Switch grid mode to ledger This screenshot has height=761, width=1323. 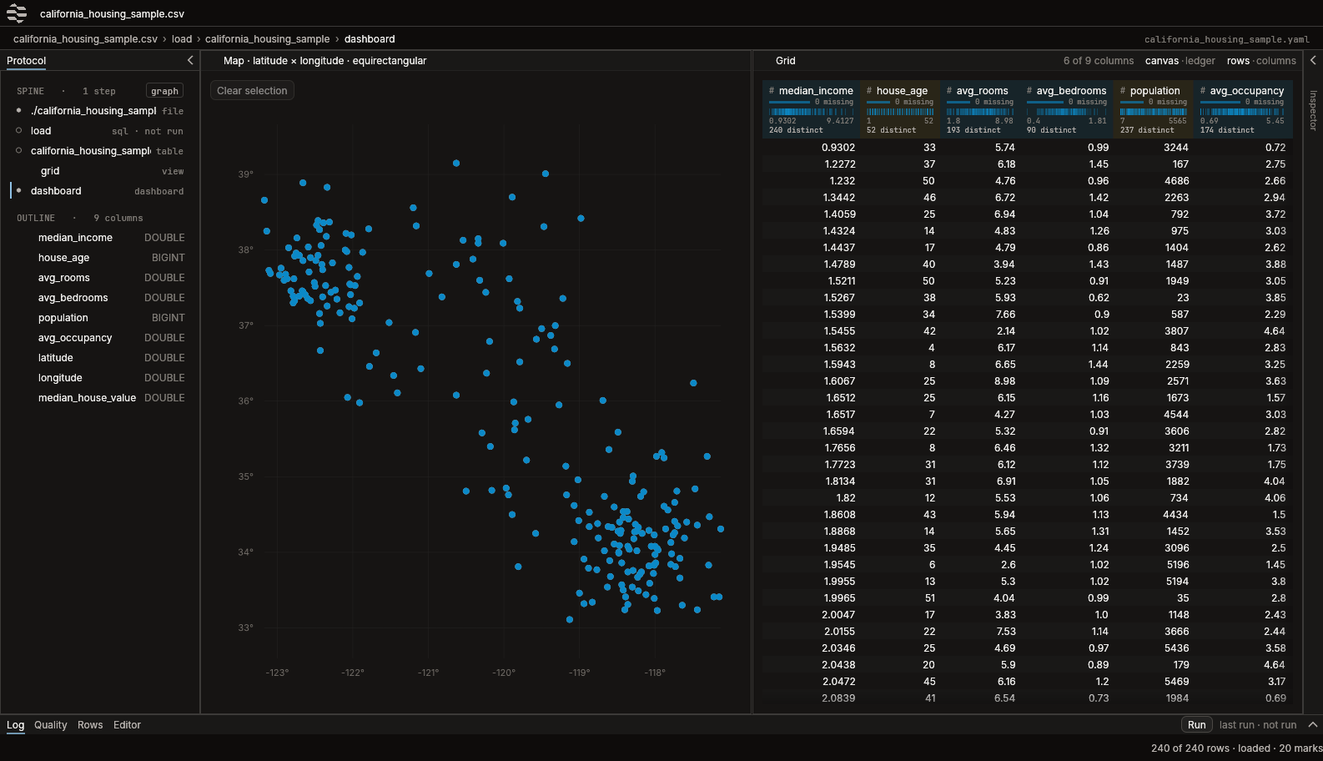[x=1200, y=61]
